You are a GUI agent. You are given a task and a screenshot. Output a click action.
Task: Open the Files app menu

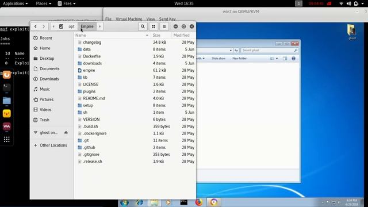[x=67, y=3]
